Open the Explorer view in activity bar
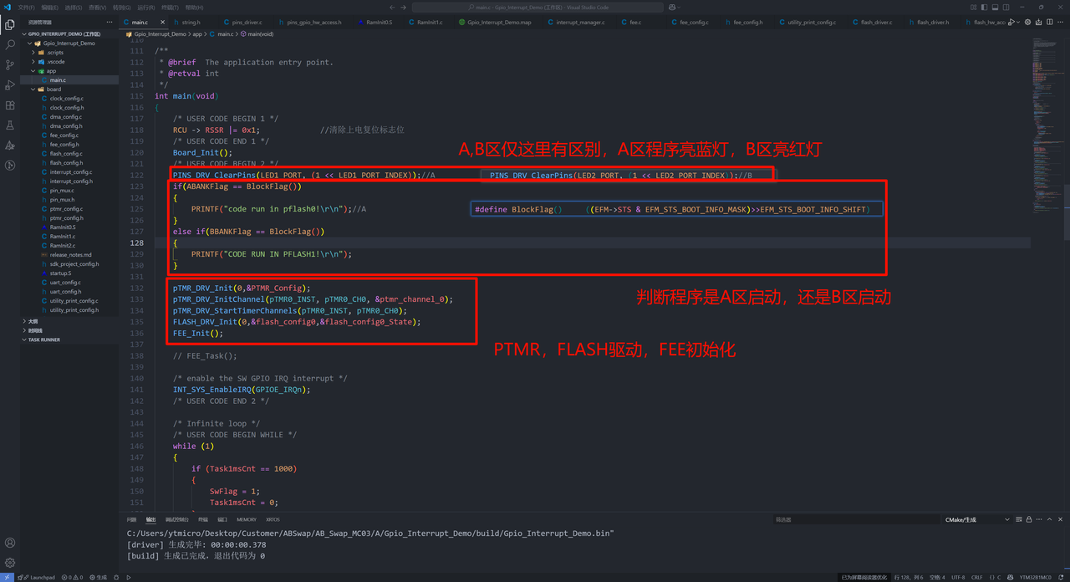 point(10,24)
